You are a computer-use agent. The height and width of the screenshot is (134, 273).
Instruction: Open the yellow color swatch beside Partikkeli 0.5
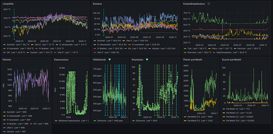point(185,121)
